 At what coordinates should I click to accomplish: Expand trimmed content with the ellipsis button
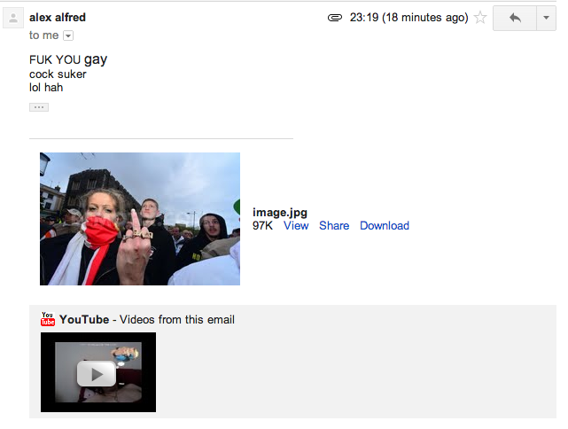[39, 107]
